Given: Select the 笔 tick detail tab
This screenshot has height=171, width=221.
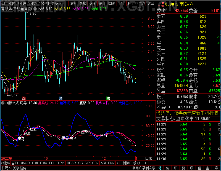Looking at the screenshot, I should click(160, 168).
